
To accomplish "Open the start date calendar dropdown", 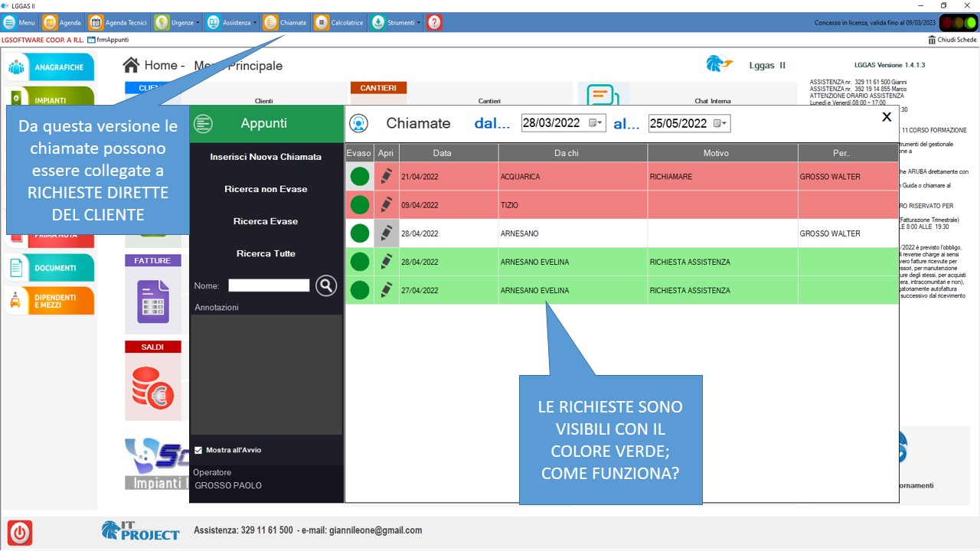I will 596,123.
